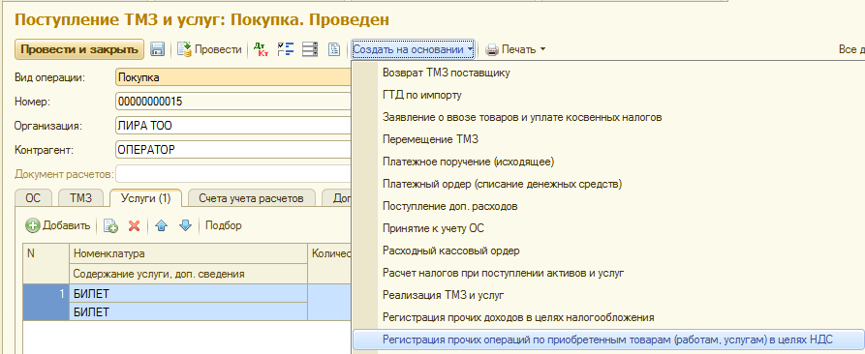The height and width of the screenshot is (354, 865).
Task: Select row number 1 cell
Action: (46, 303)
